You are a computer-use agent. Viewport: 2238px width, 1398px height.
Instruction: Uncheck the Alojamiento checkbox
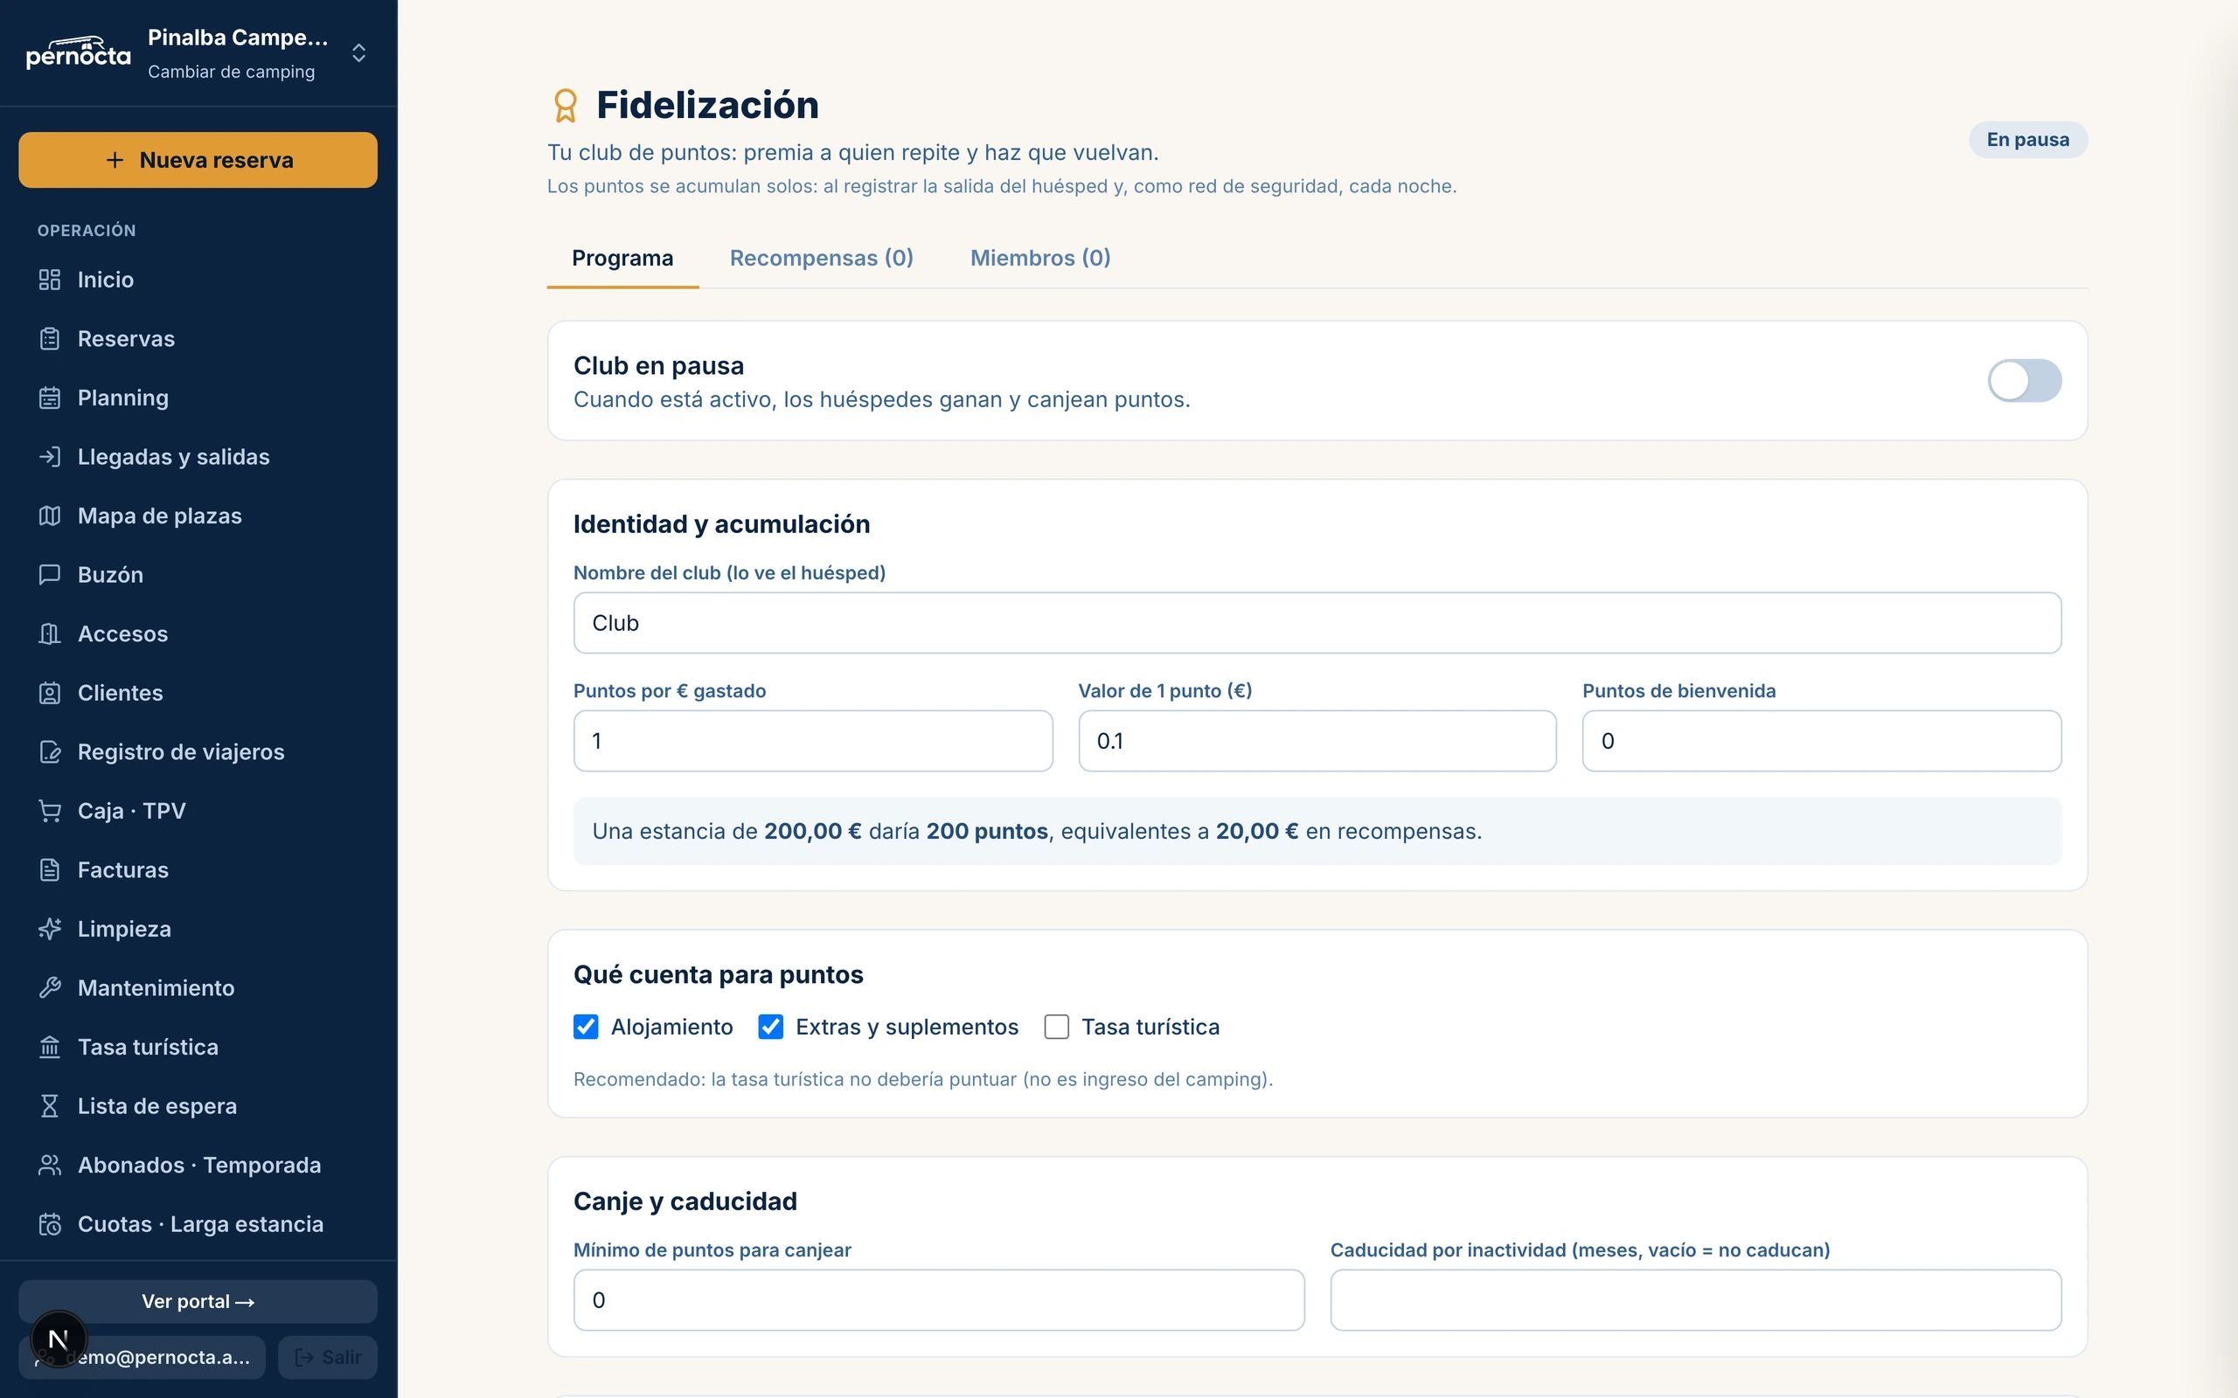click(587, 1028)
